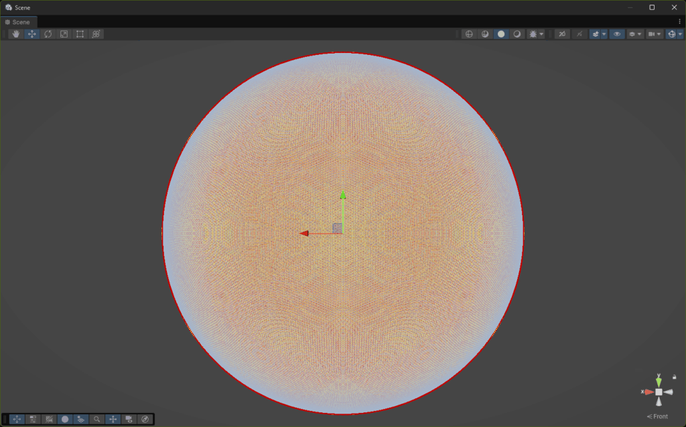Select the Scale tool
Viewport: 686px width, 427px height.
click(64, 34)
